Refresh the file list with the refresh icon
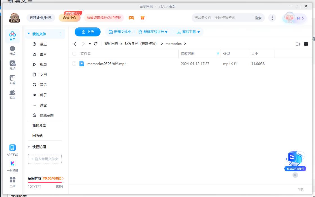 (96, 44)
